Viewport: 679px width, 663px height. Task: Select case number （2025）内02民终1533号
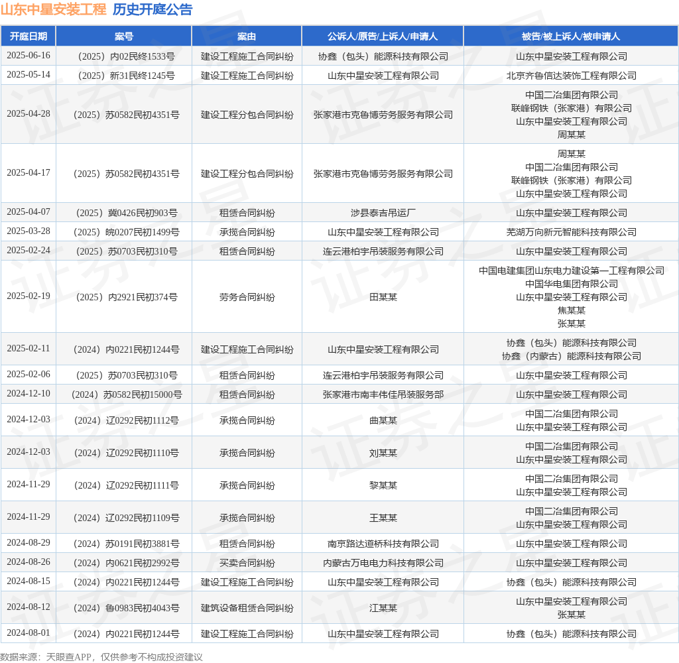[124, 57]
